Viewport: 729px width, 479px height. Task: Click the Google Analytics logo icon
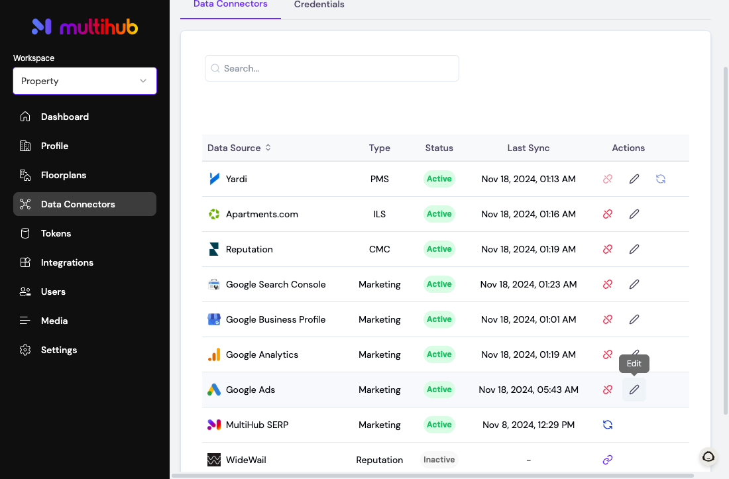click(x=214, y=354)
